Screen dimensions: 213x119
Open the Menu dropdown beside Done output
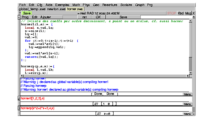[x=187, y=94]
